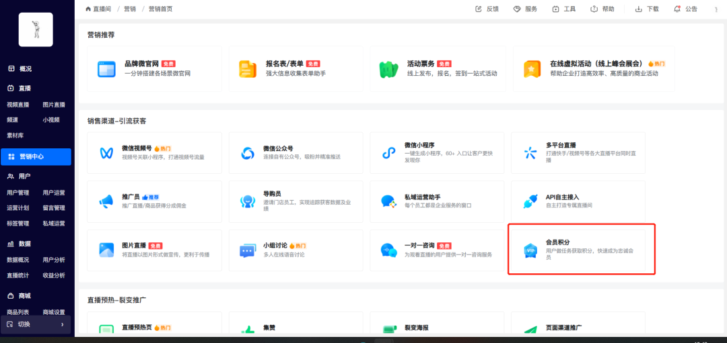Click the 活动票务 icon
Image resolution: width=727 pixels, height=343 pixels.
388,68
